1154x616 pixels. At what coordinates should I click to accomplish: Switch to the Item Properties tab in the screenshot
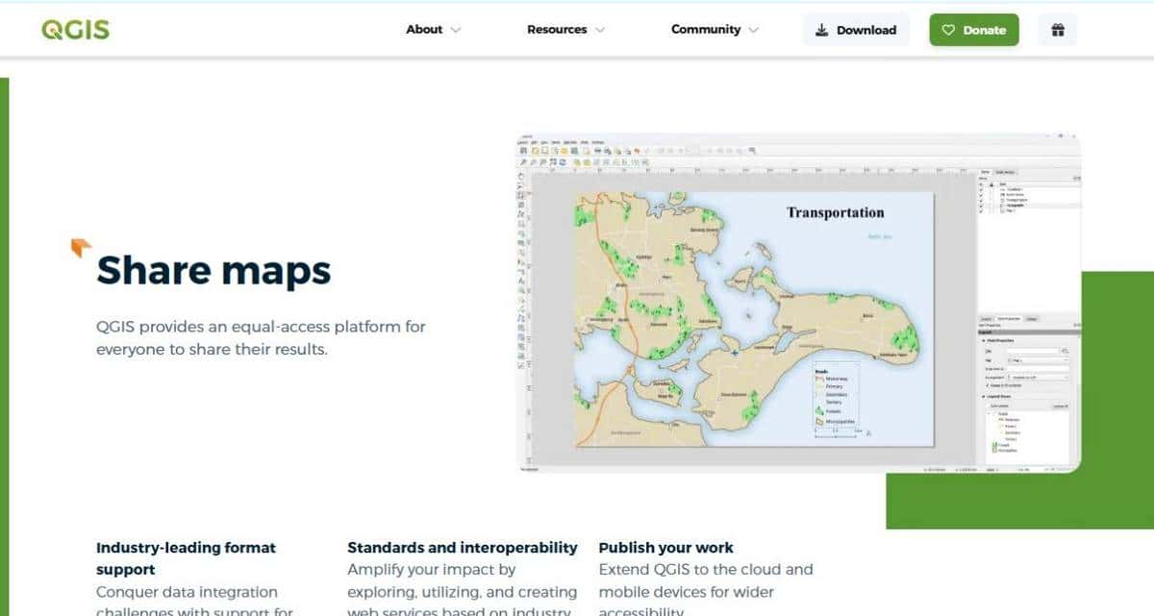coord(1008,318)
